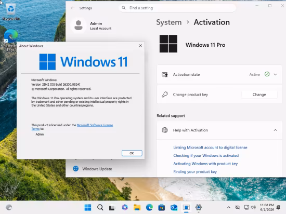This screenshot has height=214, width=286.
Task: Click the Related support heading
Action: [x=171, y=116]
